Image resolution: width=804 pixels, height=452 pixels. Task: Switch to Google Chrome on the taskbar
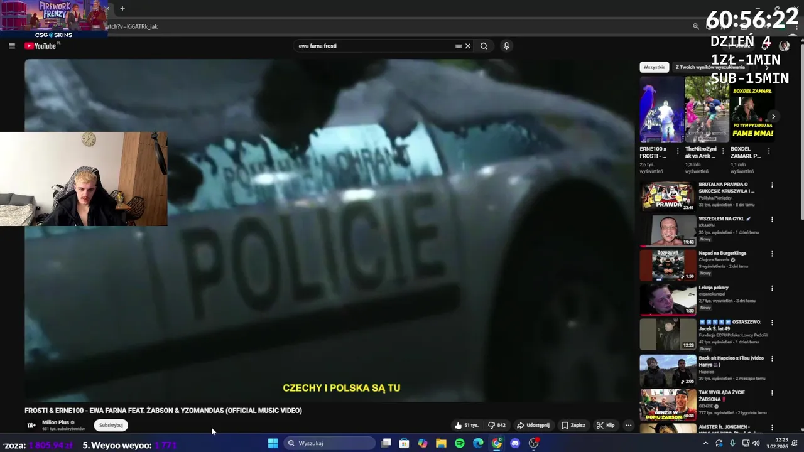[x=497, y=443]
